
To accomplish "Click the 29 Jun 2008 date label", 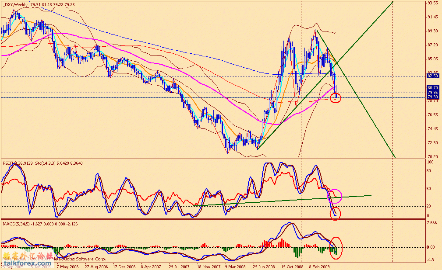I will click(264, 267).
